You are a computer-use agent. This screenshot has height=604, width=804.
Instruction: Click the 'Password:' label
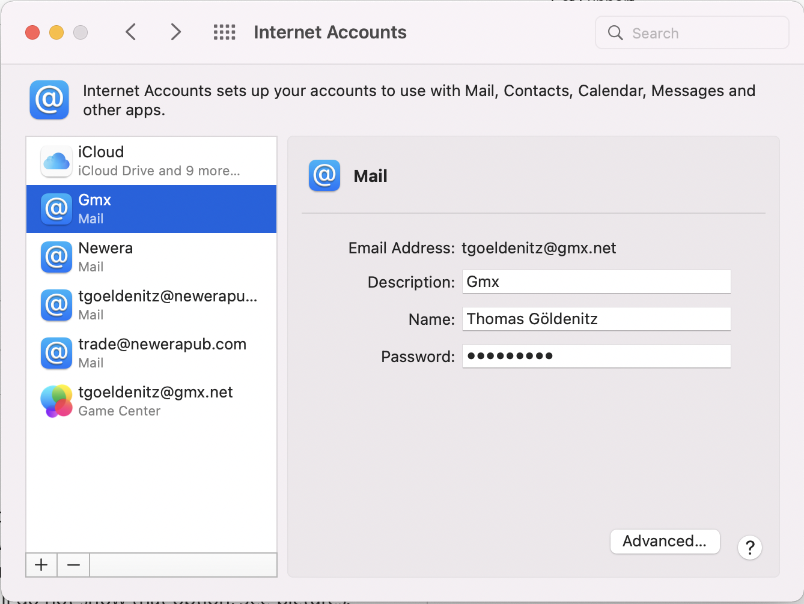pos(418,357)
